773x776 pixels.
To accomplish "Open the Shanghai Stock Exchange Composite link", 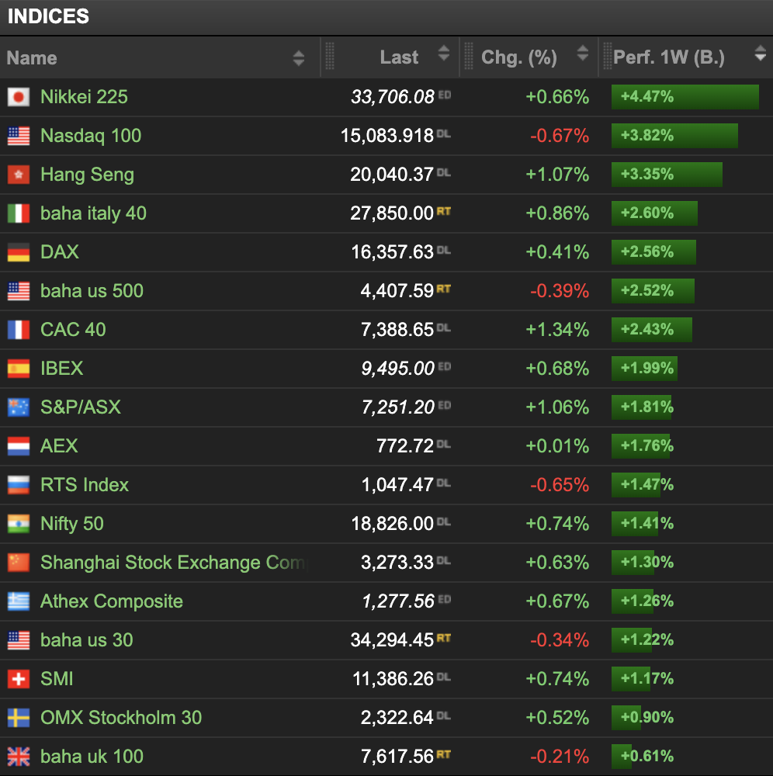I will [172, 563].
